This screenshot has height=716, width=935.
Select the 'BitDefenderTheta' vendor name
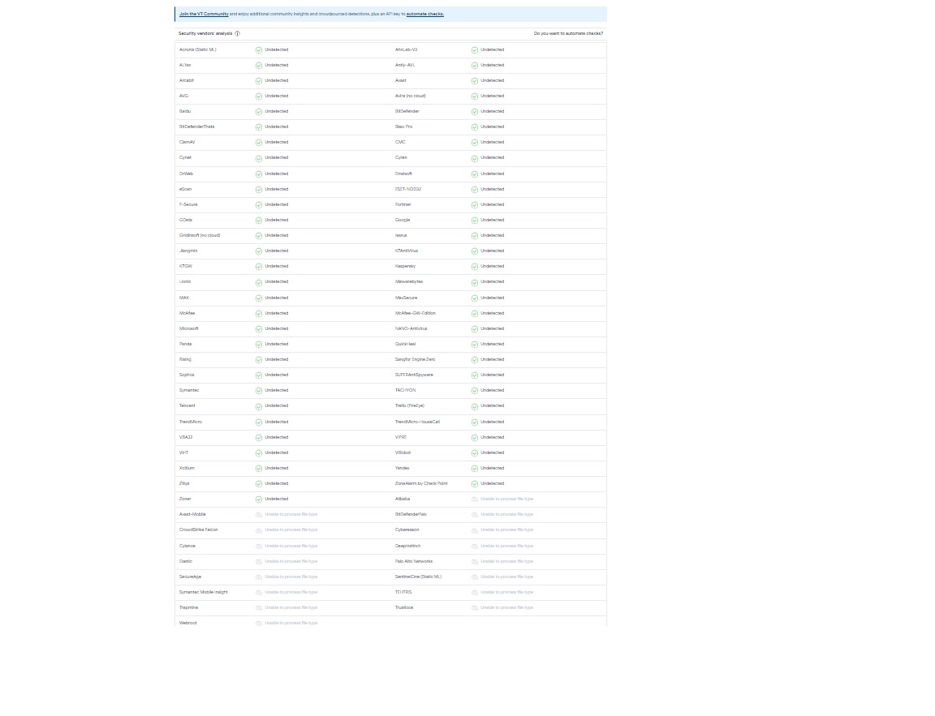pos(196,126)
